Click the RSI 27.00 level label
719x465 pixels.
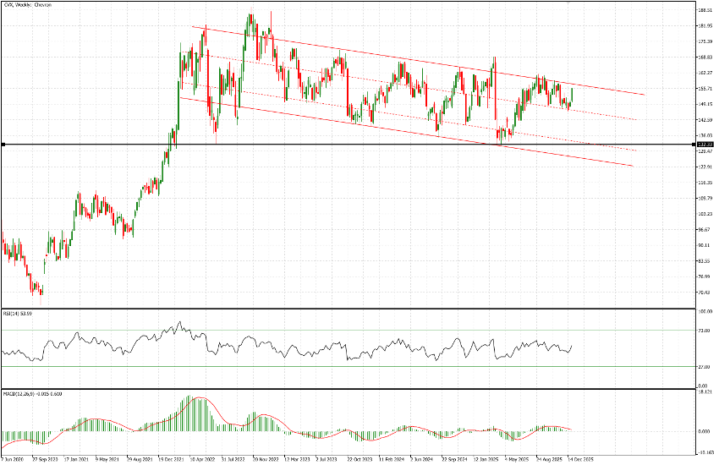click(x=703, y=367)
